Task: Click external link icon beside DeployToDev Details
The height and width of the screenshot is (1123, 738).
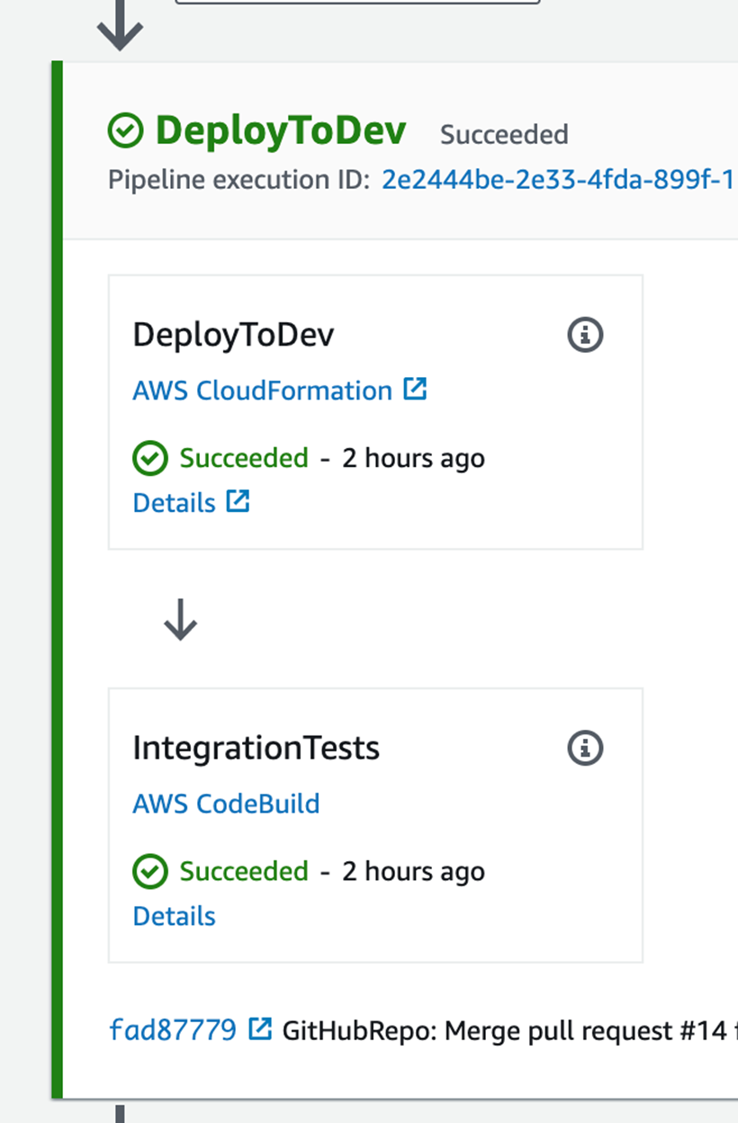Action: point(238,501)
